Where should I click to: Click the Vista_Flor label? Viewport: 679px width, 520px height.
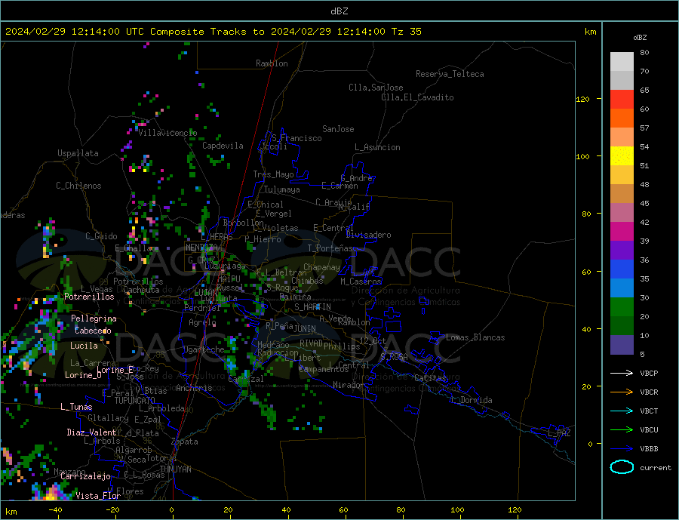point(98,496)
